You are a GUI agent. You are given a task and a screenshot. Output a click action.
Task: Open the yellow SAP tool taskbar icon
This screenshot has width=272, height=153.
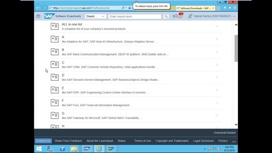[111, 149]
